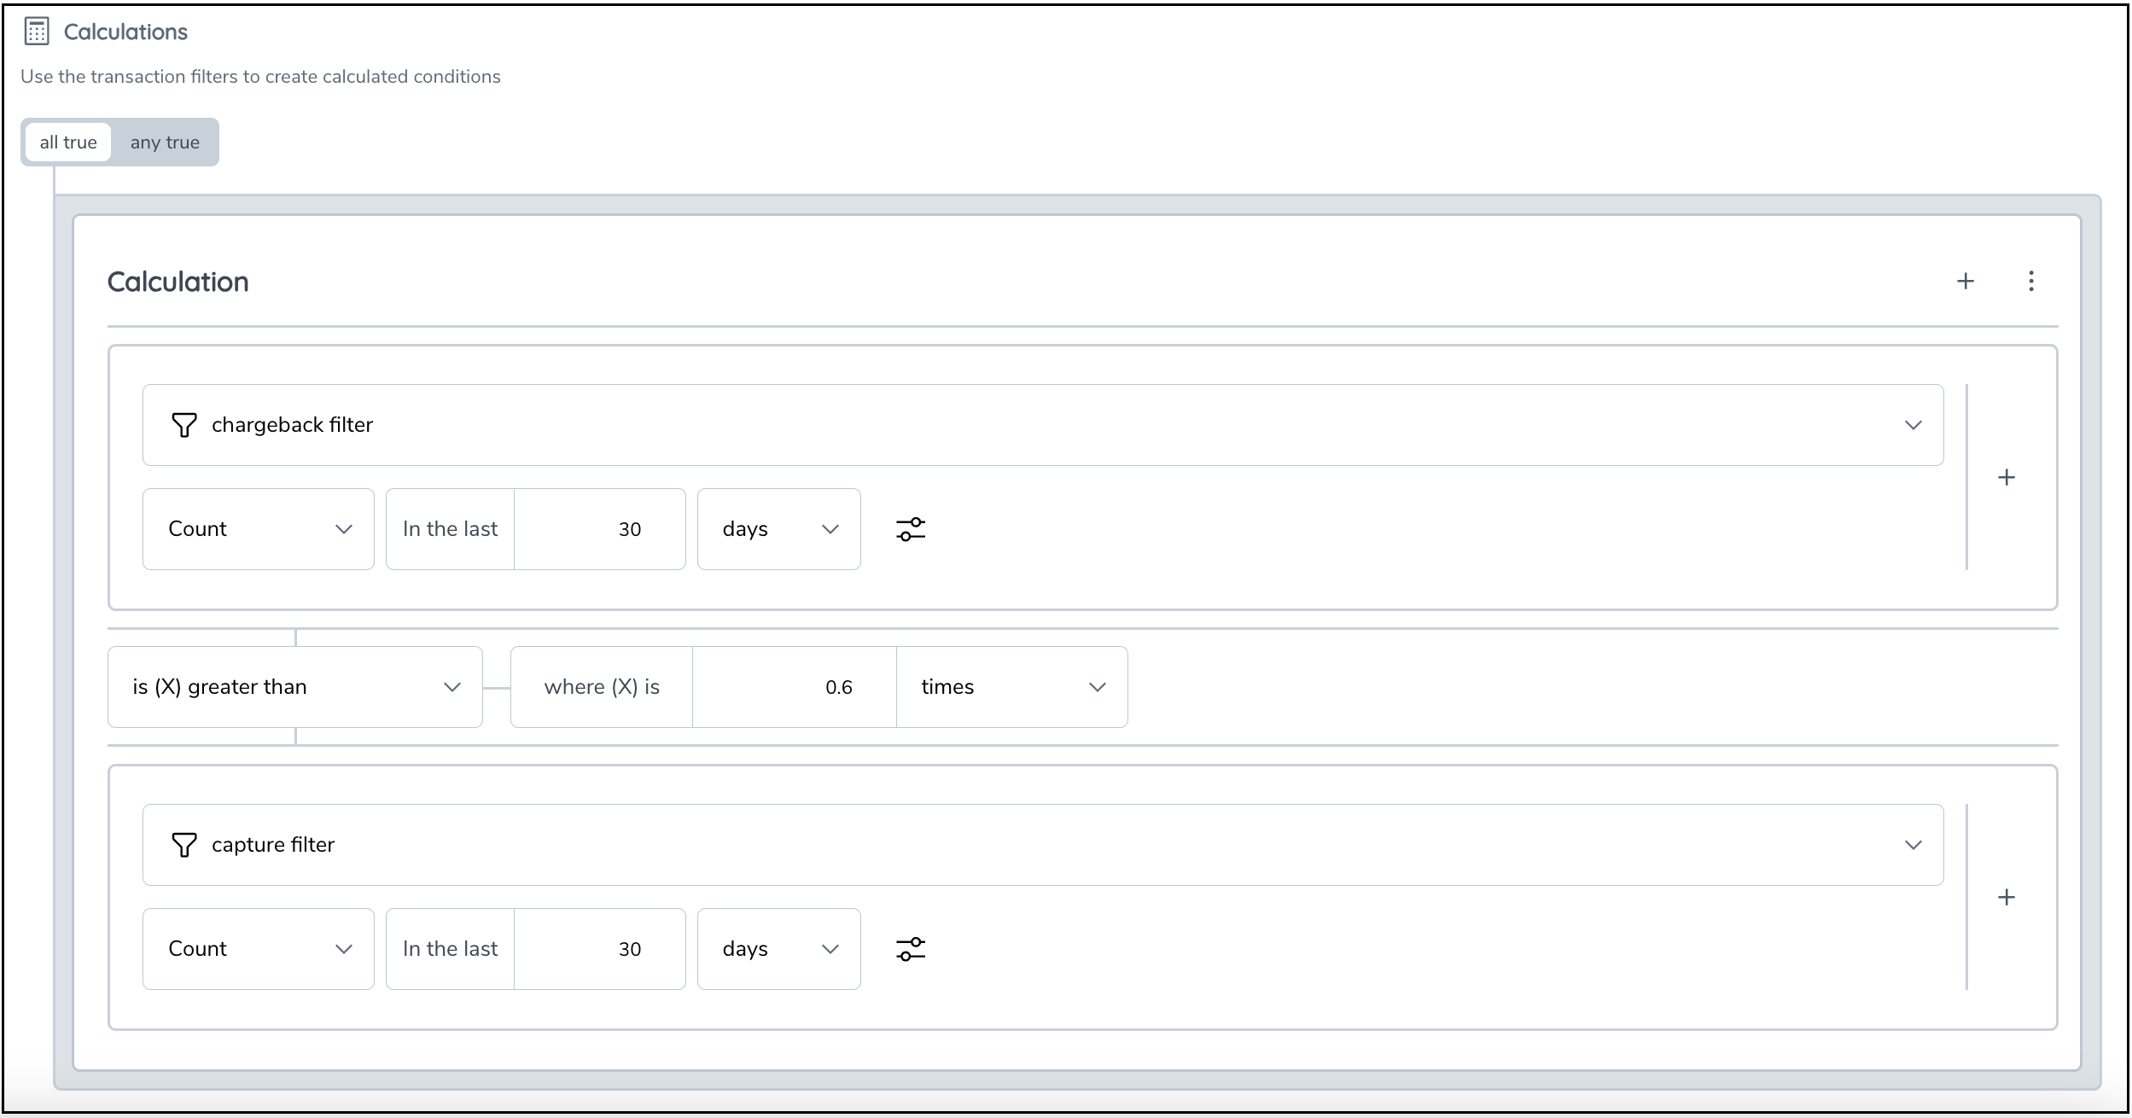Click the 0.6 value input field
The image size is (2132, 1118).
(x=794, y=687)
